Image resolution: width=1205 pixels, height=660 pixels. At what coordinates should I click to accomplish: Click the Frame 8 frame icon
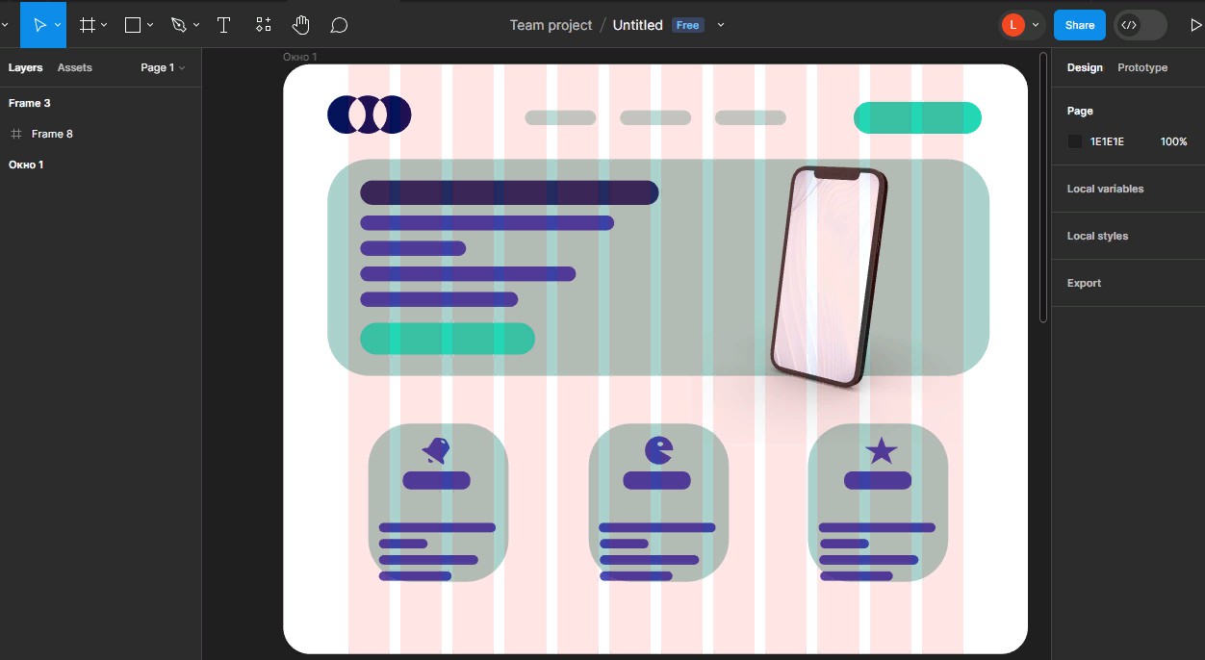(16, 134)
